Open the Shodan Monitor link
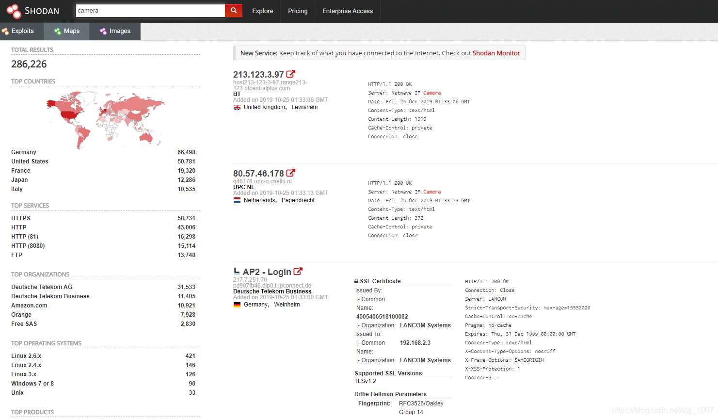This screenshot has height=419, width=718. 496,53
